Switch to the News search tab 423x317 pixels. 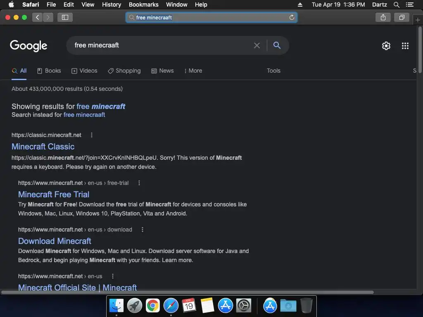162,71
